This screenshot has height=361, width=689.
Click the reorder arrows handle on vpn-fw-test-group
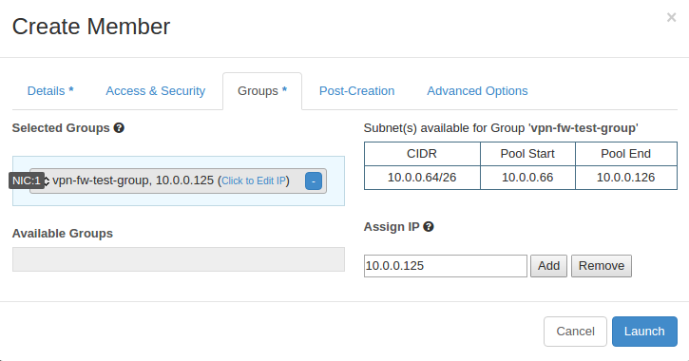47,180
